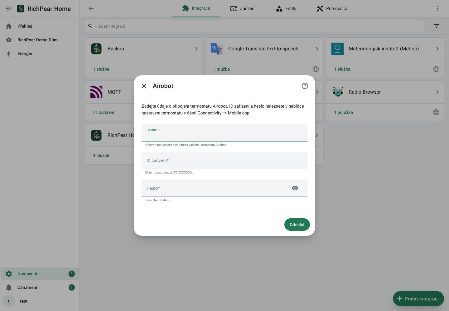Focus the ID zařízení input field
449x311 pixels.
(x=224, y=160)
